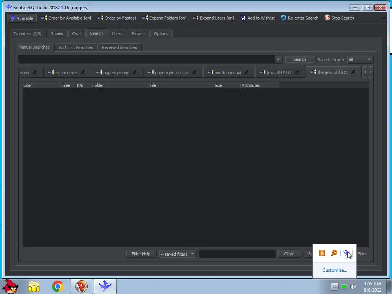Image resolution: width=392 pixels, height=294 pixels.
Task: Switch to Received Searches sub-tab
Action: 119,47
